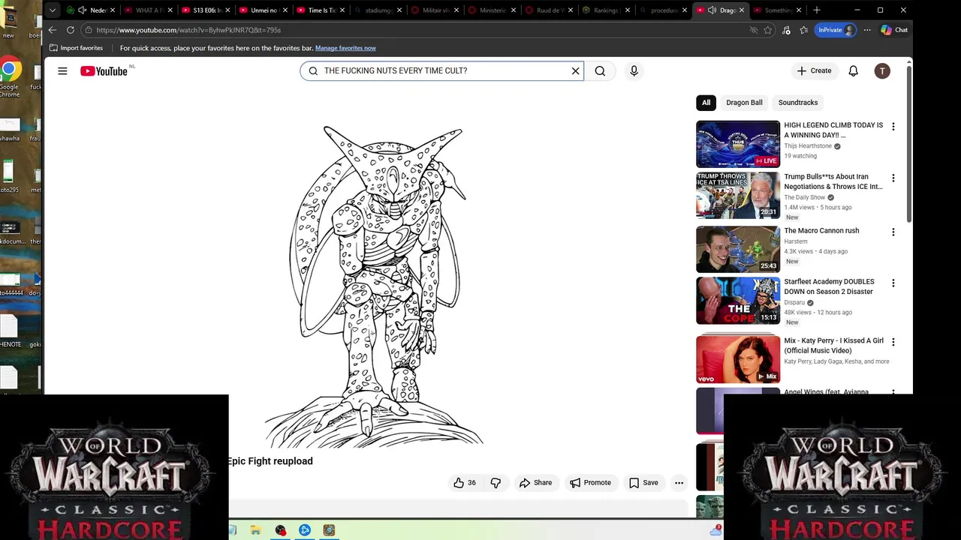Go to the YouTube home logo

tap(104, 71)
